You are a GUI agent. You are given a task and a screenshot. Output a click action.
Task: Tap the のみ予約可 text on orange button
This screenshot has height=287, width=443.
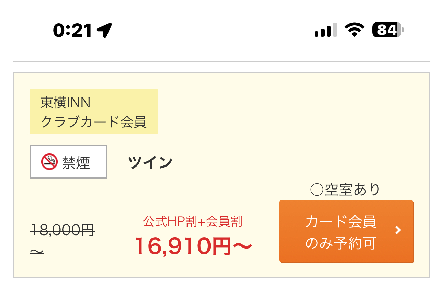[x=341, y=243]
